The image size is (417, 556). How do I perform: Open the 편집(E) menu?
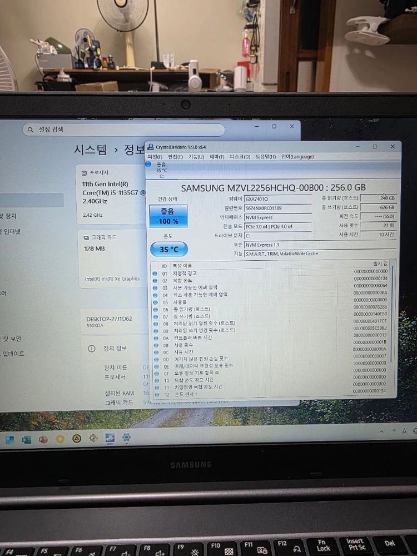pyautogui.click(x=175, y=157)
